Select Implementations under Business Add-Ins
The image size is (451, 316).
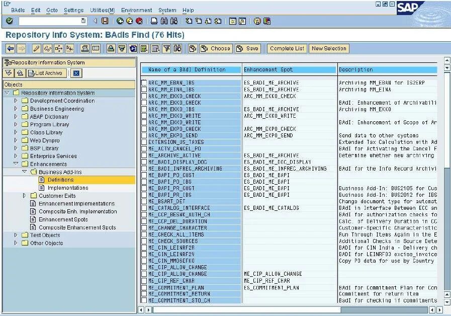(68, 188)
